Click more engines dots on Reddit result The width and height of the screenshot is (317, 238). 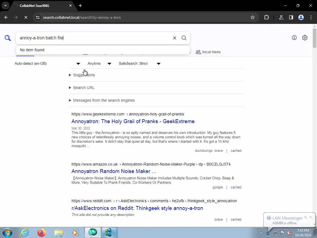227,220
